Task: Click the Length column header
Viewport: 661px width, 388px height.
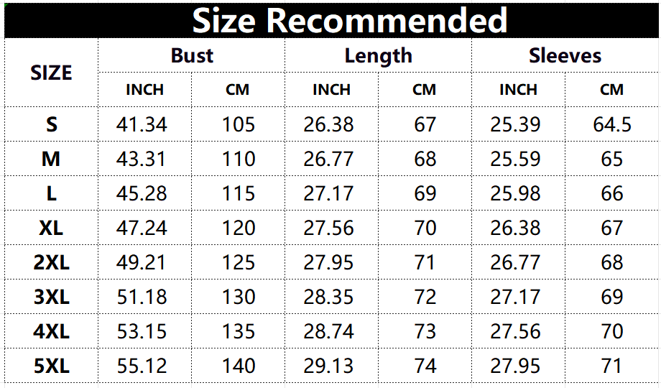Action: click(378, 55)
